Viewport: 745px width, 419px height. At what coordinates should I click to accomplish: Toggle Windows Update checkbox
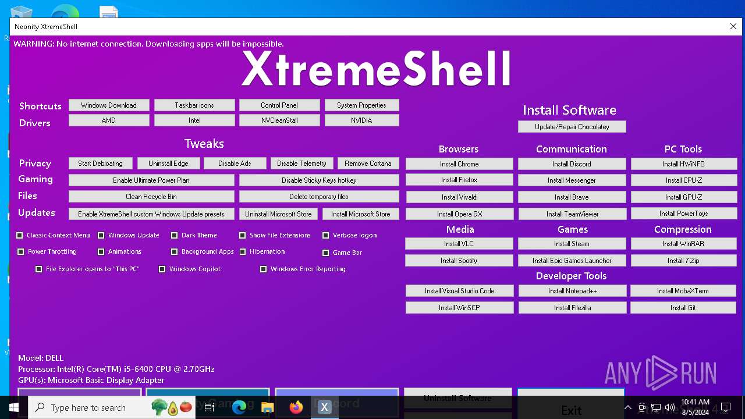(101, 235)
